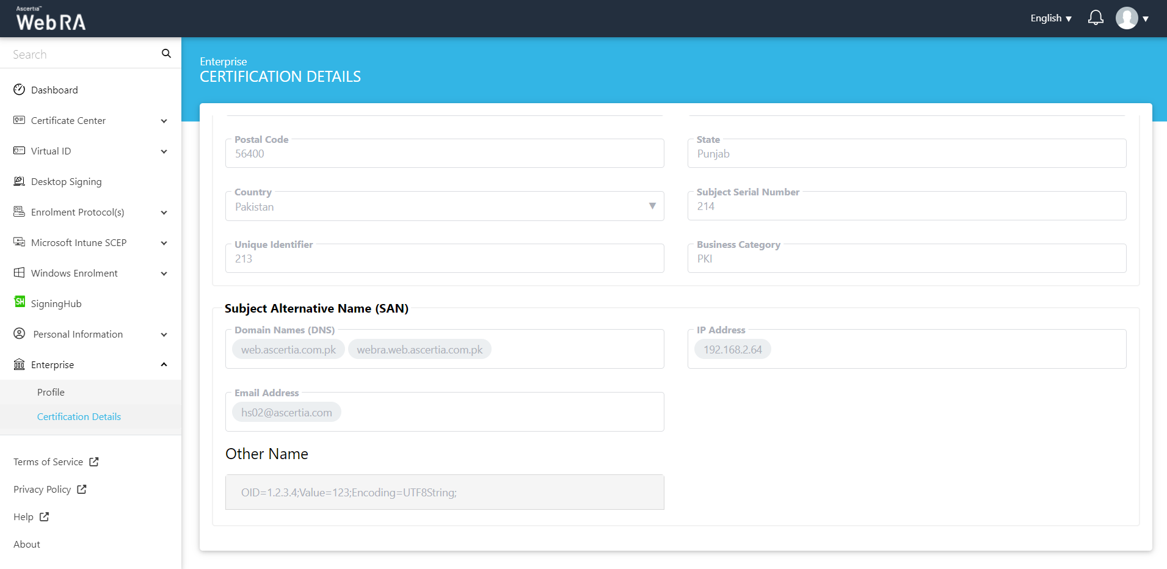Collapse the Enterprise menu chevron
The width and height of the screenshot is (1167, 569).
pos(164,364)
